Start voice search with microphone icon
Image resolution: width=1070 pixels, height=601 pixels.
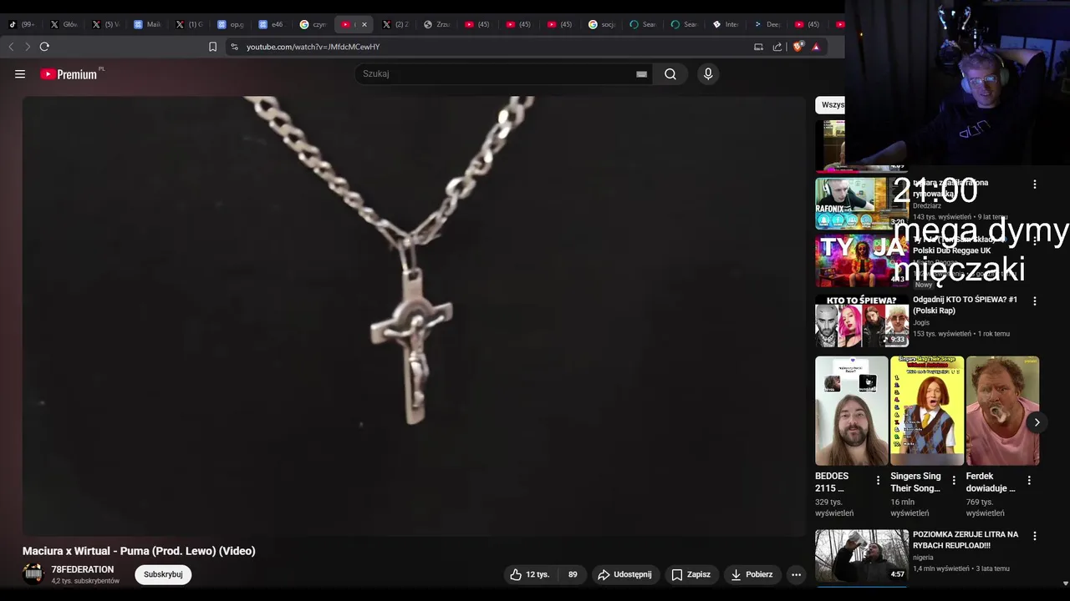point(708,74)
